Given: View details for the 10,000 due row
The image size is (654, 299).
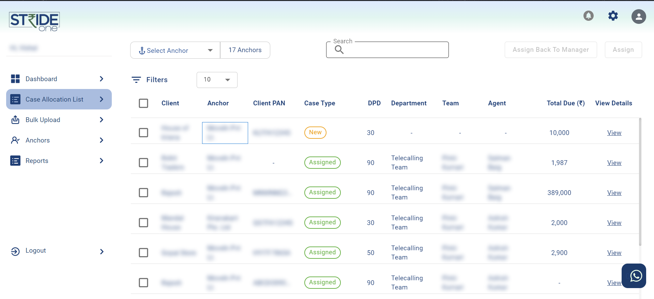Looking at the screenshot, I should click(614, 133).
